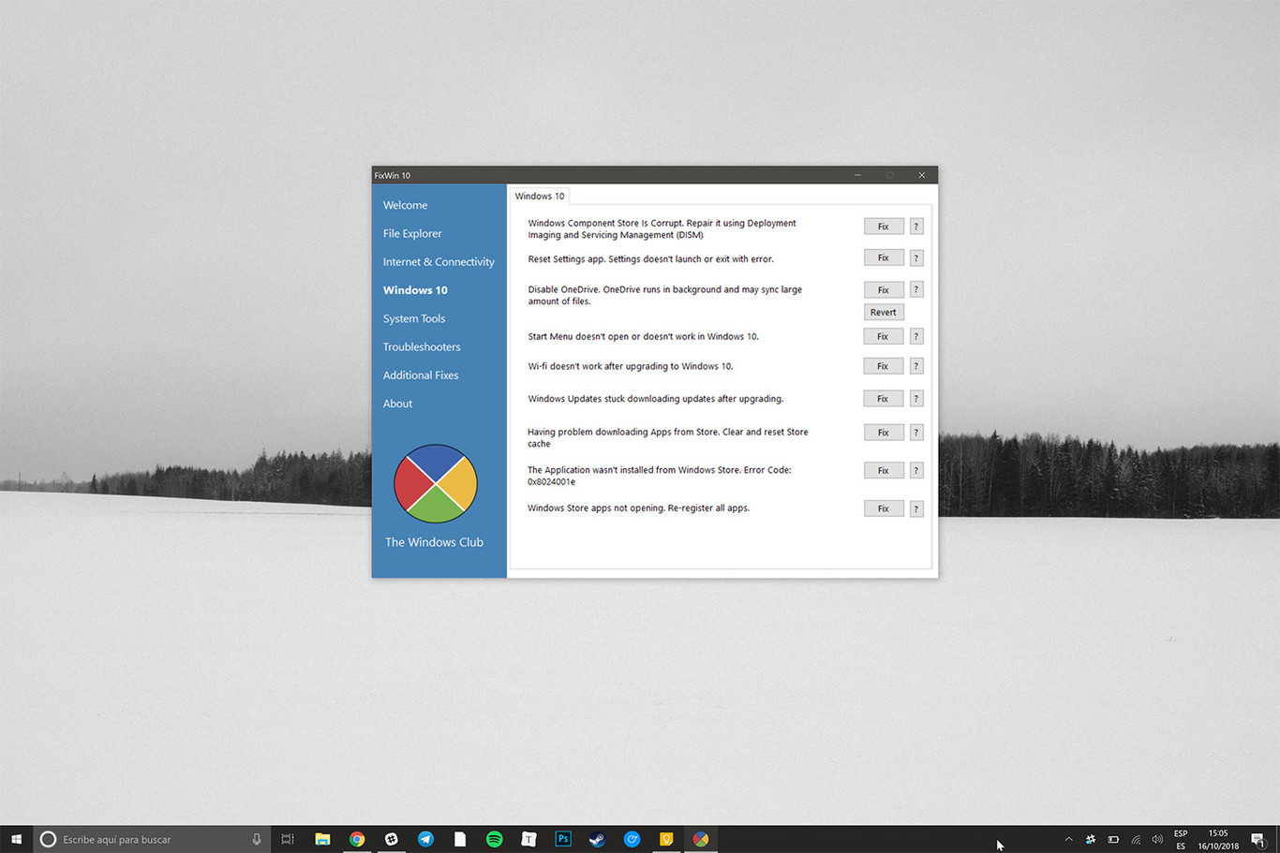Open the white document app in taskbar
1280x853 pixels.
click(x=460, y=839)
